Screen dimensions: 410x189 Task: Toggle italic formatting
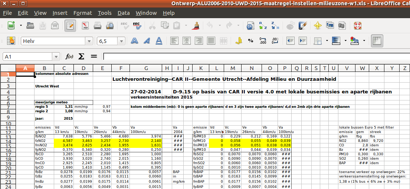coord(147,41)
